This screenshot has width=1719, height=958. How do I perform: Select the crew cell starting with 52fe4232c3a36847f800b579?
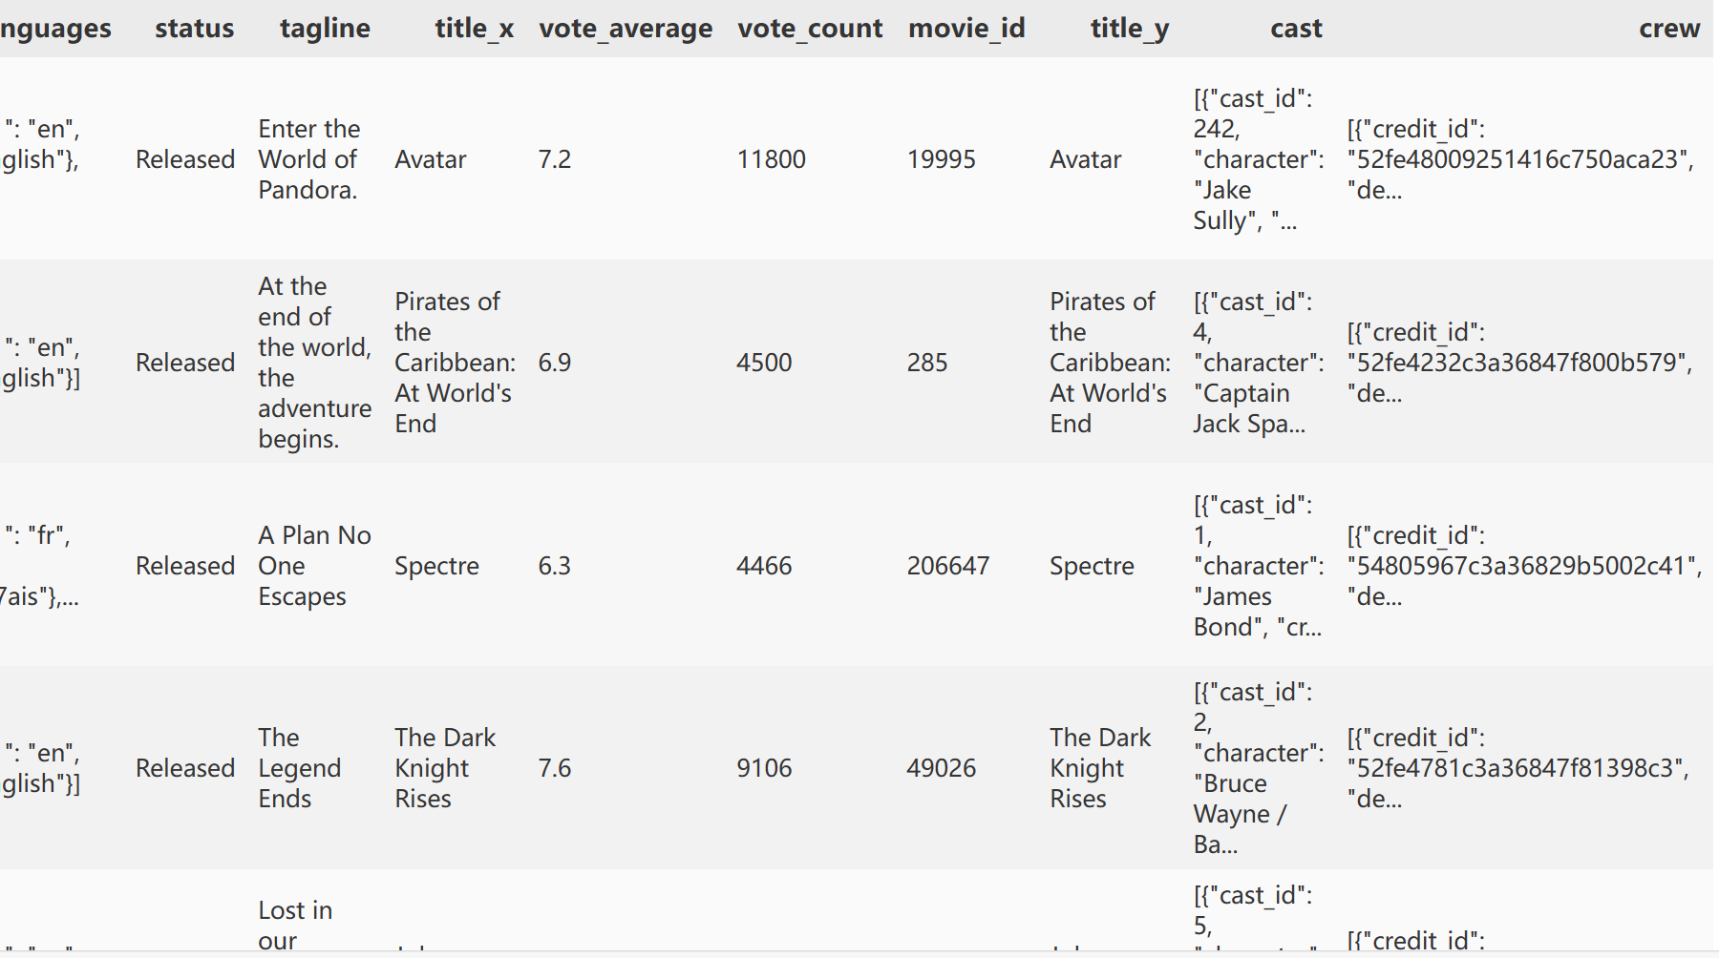click(x=1518, y=363)
